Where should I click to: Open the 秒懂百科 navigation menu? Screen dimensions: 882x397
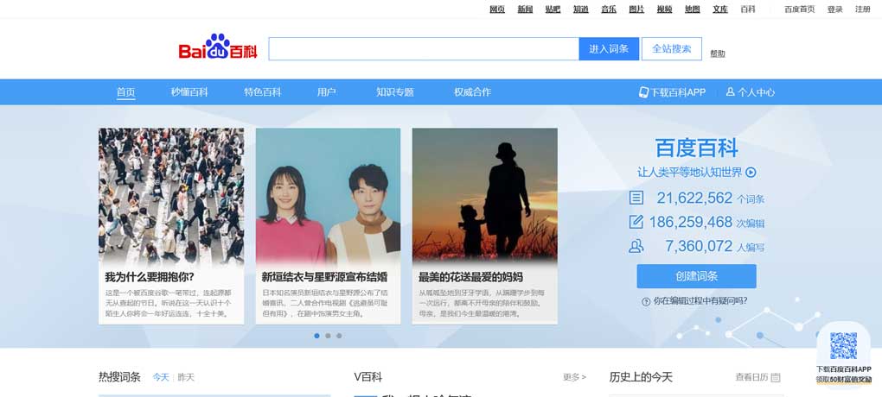click(x=189, y=92)
